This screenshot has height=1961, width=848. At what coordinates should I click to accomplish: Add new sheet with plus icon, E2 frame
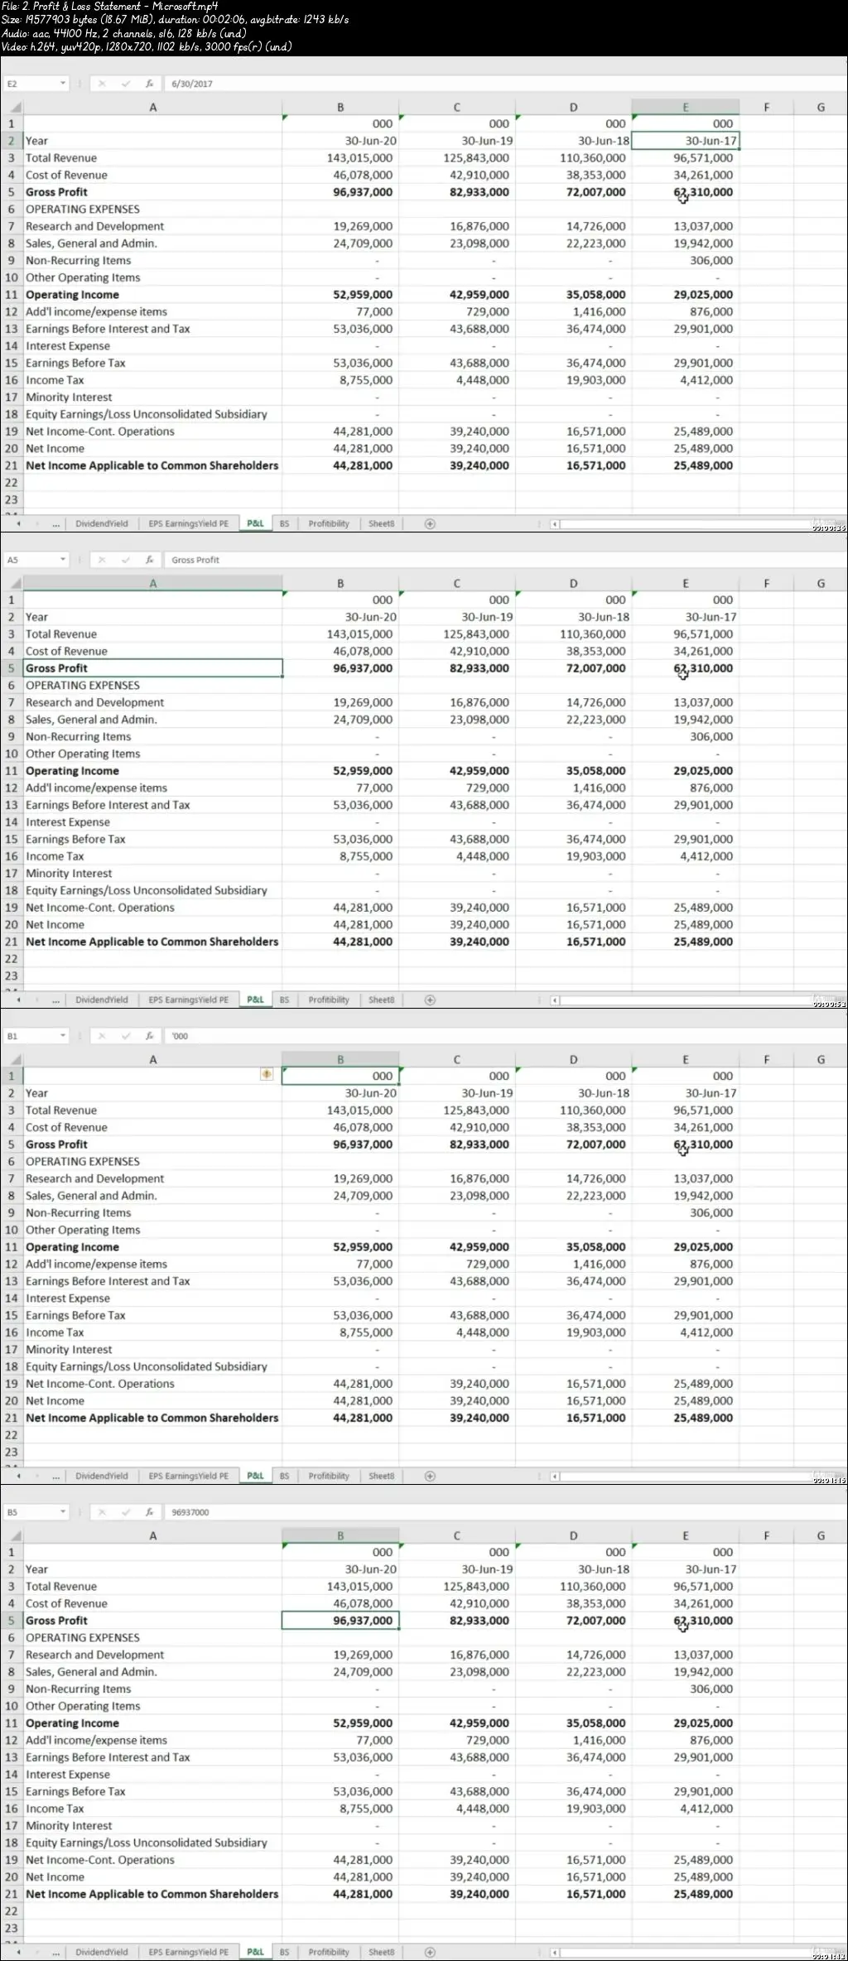(x=430, y=523)
